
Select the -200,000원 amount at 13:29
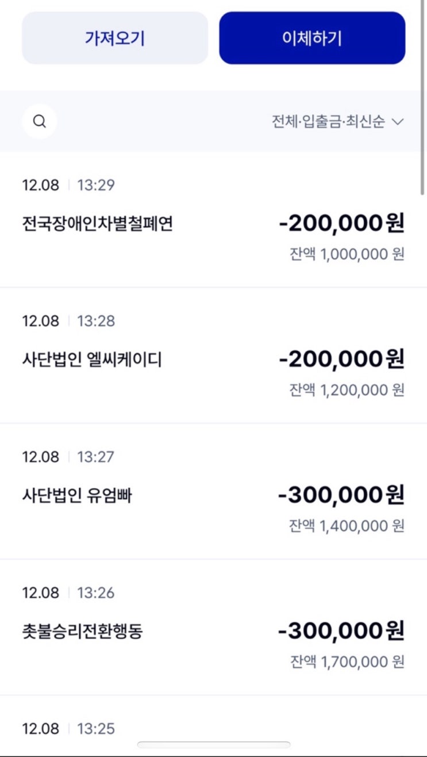341,223
